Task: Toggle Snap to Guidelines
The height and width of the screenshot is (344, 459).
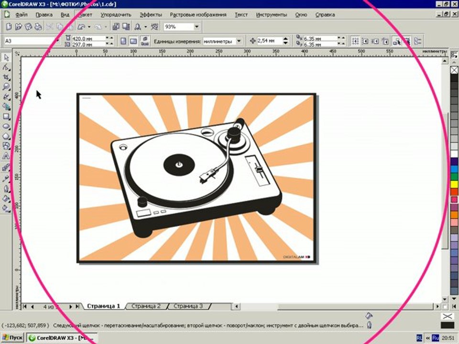Action: point(365,41)
